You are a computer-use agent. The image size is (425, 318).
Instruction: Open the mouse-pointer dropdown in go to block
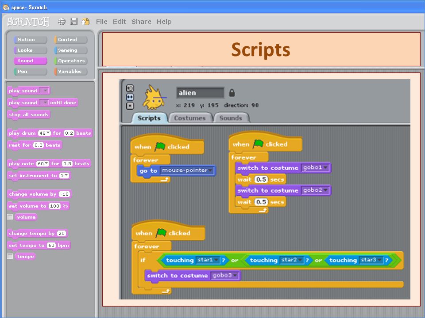click(187, 170)
